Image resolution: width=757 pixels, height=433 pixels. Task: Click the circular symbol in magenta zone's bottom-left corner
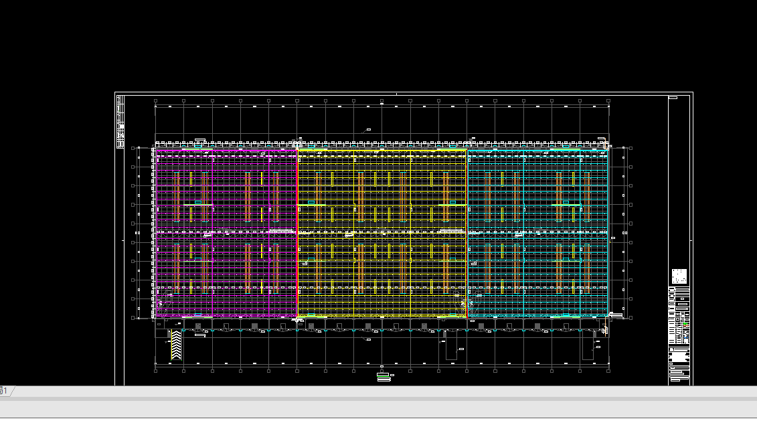click(x=164, y=303)
